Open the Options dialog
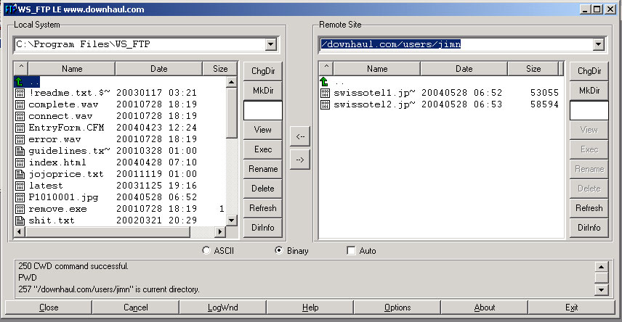The image size is (622, 322). (x=397, y=307)
